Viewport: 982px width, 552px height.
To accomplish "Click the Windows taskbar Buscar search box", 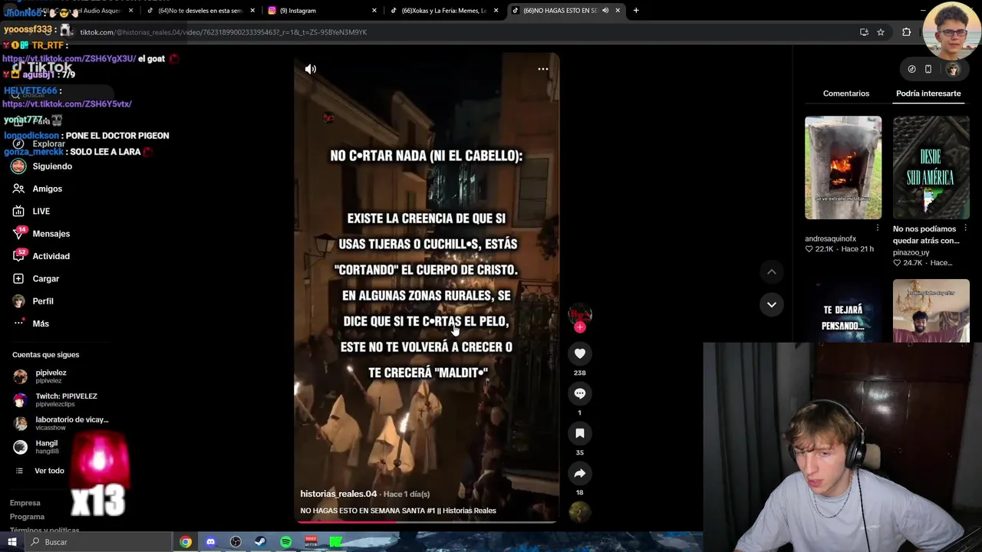I will coord(98,542).
